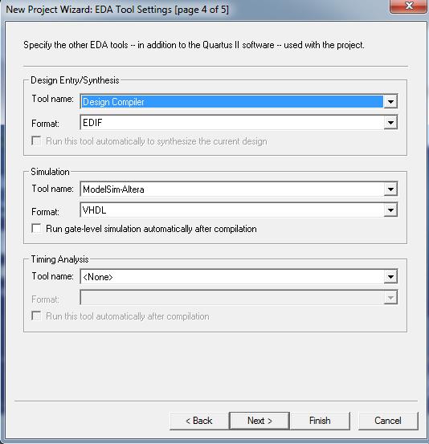This screenshot has height=444, width=429.
Task: Close the wizard with the red X
Action: tap(409, 6)
